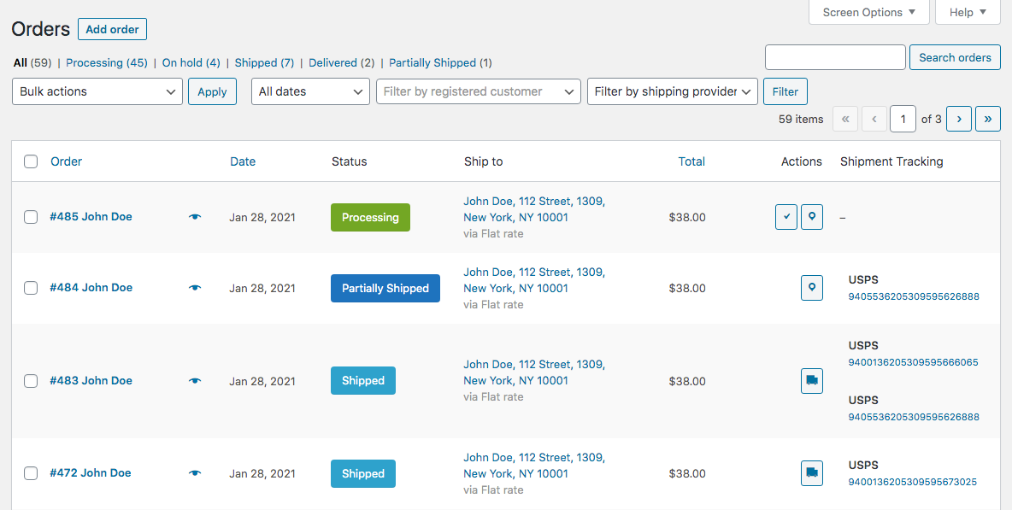Check the select-all orders checkbox in header
The width and height of the screenshot is (1012, 510).
tap(31, 161)
